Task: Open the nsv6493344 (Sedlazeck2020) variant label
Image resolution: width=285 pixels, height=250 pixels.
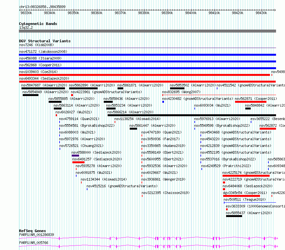Action: point(44,78)
